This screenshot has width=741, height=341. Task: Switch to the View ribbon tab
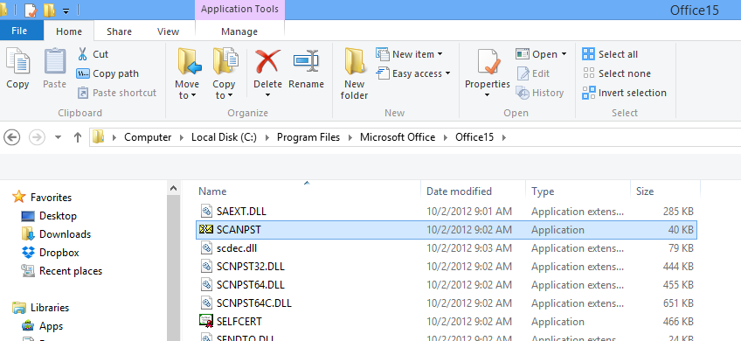pos(169,31)
